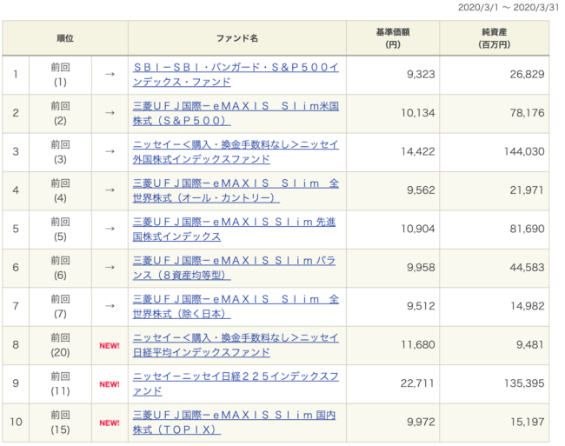Open the eMAXIS Slim 米国株式 (S&P500) link
Screen dimensions: 565x446
point(235,113)
